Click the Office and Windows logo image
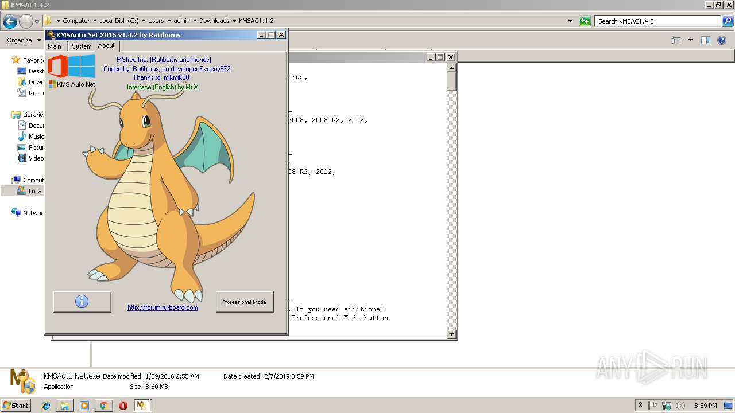735x413 pixels. point(71,67)
